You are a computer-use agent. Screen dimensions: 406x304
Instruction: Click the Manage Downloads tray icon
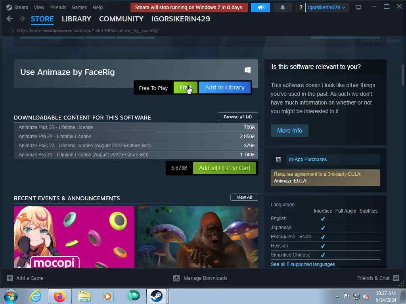coord(176,278)
